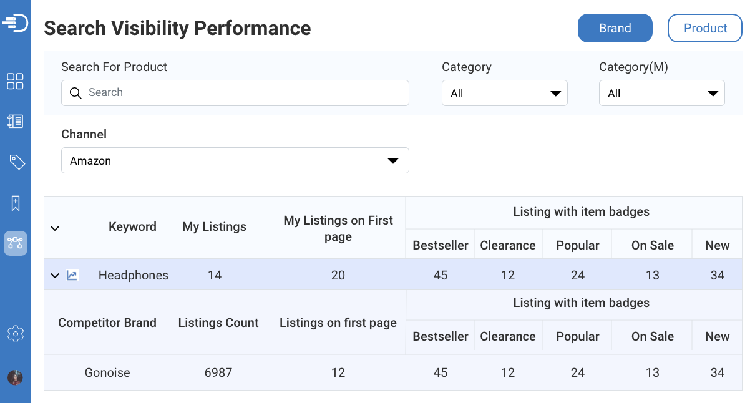Select the highlighted network analysis sidebar icon
755x403 pixels.
coord(15,243)
